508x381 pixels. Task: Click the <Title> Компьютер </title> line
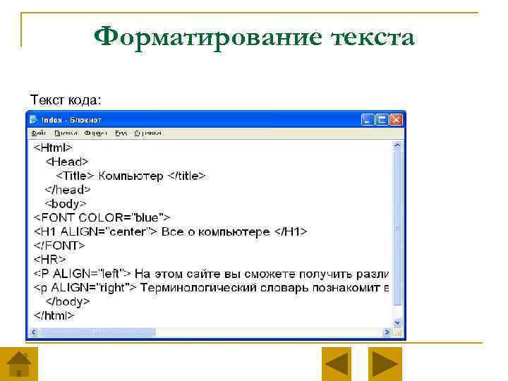pos(131,176)
